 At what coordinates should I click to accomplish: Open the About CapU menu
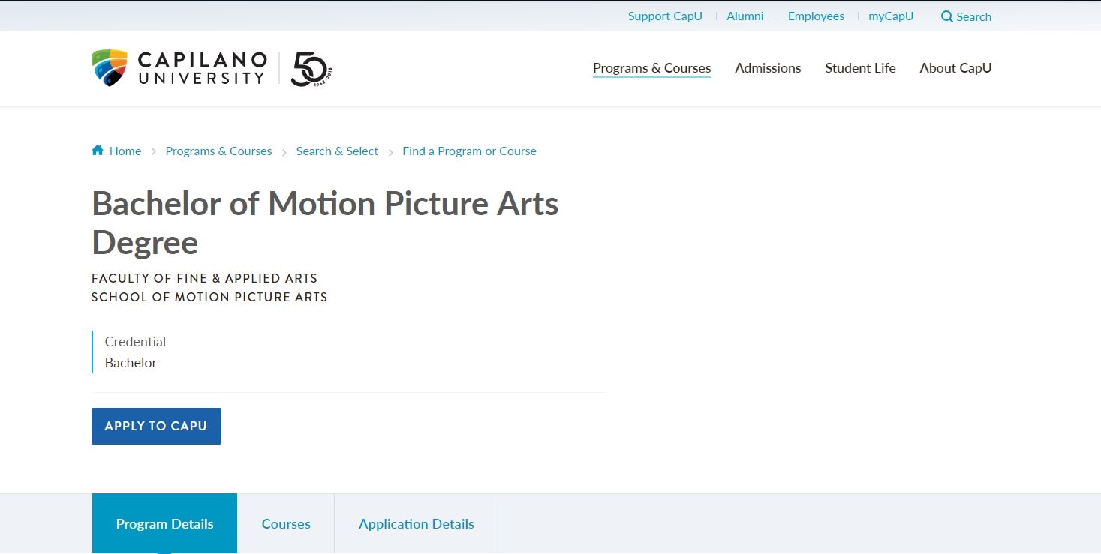[x=955, y=68]
